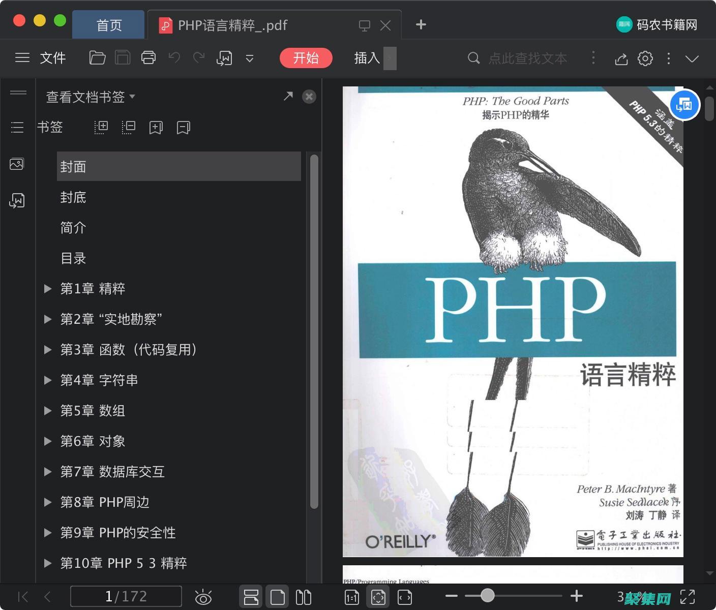Image resolution: width=716 pixels, height=610 pixels.
Task: Select the undo icon in toolbar
Action: pos(173,58)
